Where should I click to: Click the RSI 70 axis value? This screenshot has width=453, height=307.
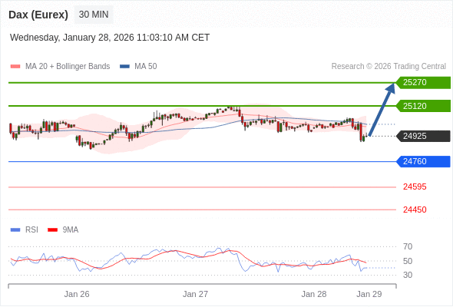point(408,246)
